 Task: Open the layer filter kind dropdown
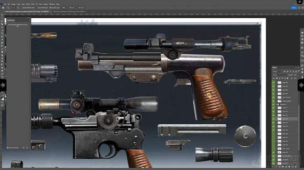[x=277, y=71]
